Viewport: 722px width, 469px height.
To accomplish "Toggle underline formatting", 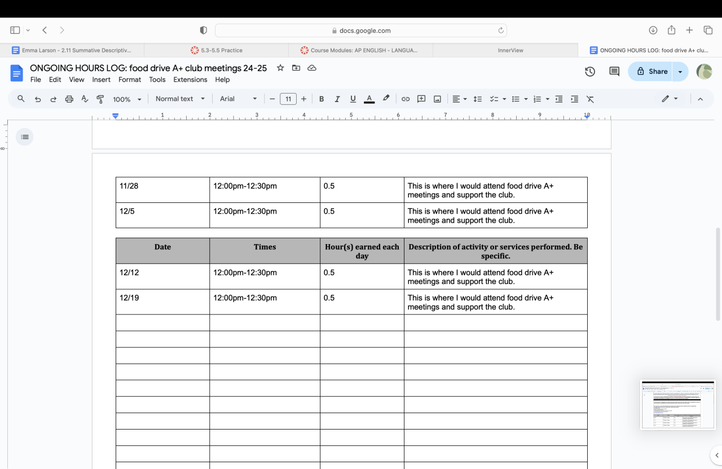I will point(353,99).
